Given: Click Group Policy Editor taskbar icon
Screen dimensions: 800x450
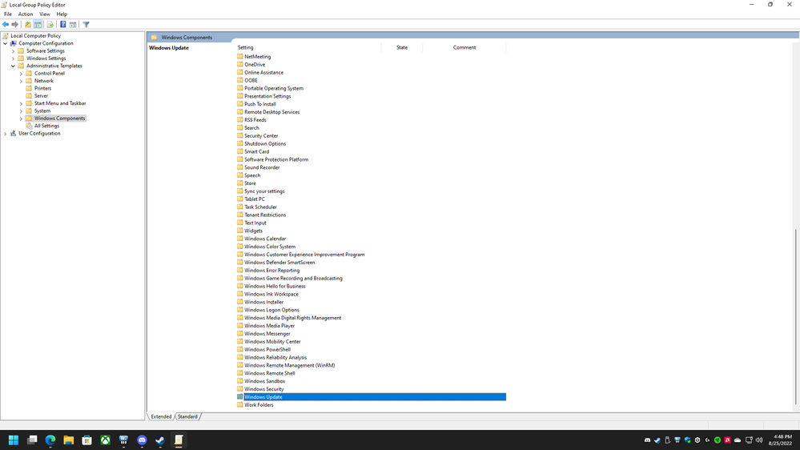Looking at the screenshot, I should [x=179, y=440].
